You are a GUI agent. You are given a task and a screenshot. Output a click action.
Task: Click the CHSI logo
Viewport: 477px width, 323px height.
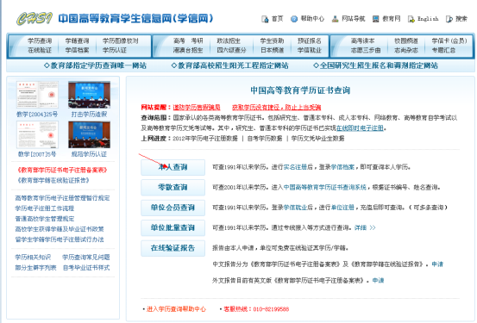[35, 19]
